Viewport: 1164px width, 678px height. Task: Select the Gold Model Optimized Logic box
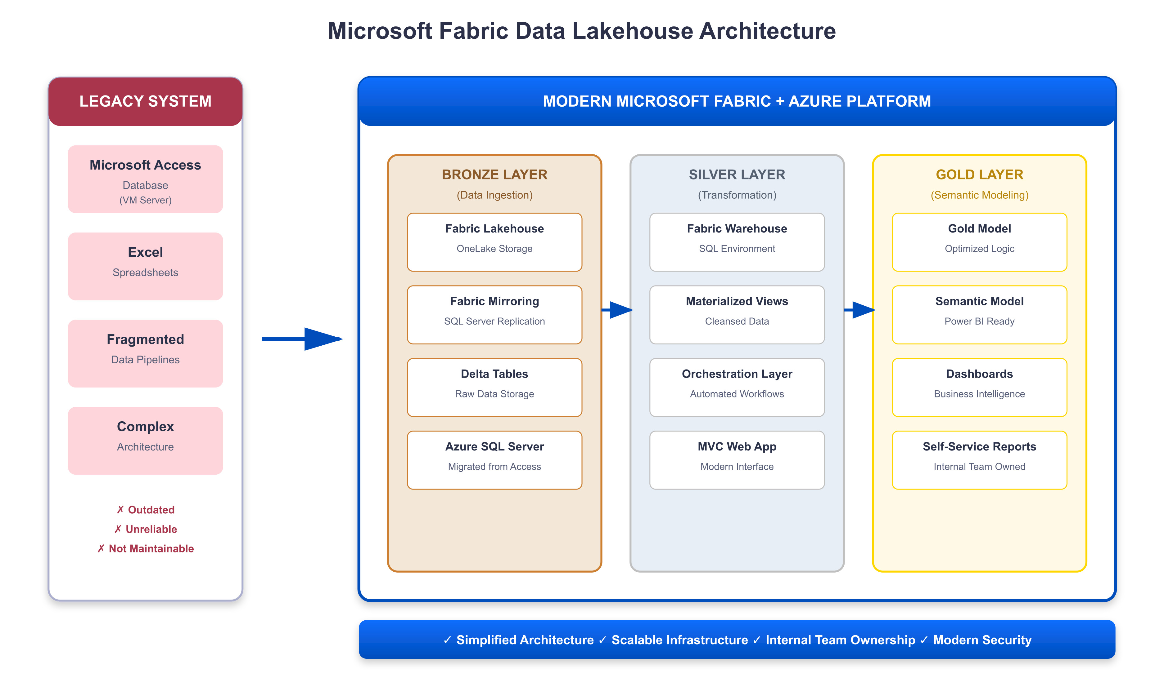(979, 242)
